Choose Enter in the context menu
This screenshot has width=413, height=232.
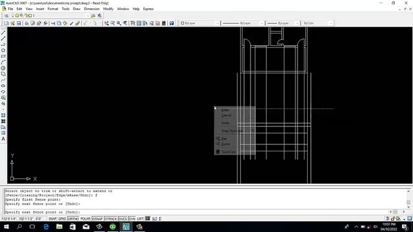tap(235, 110)
